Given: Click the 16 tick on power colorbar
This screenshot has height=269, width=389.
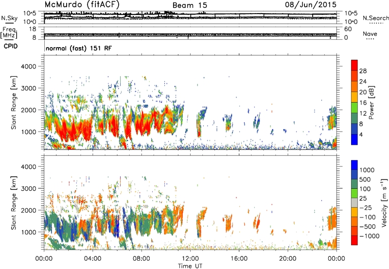Looking at the screenshot, I should click(x=363, y=103).
